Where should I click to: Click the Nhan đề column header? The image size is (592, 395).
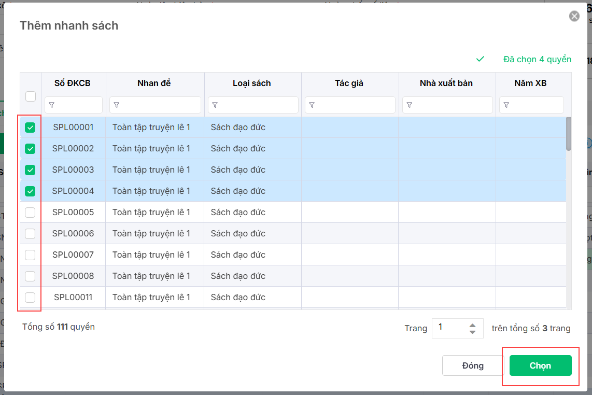(x=154, y=83)
